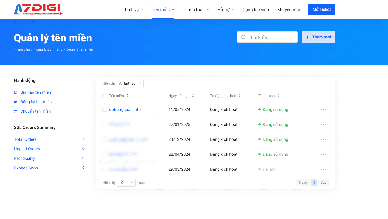Click the transfer arrows icon beside Chuyển tên miền

[x=16, y=111]
